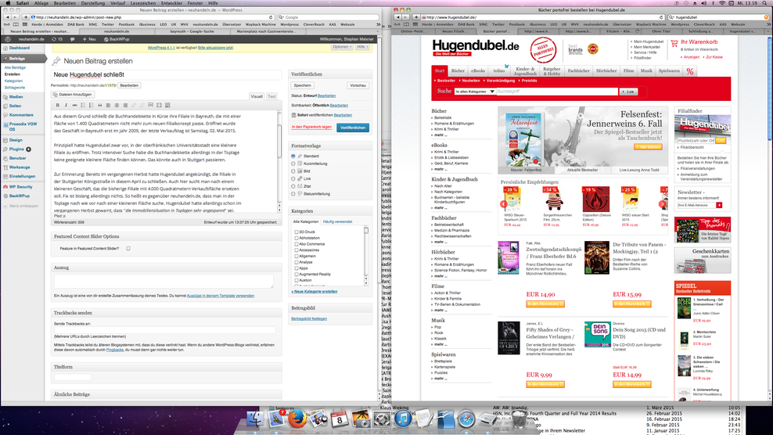773x435 pixels.
Task: Insert a numbered list in editor
Action: (x=92, y=105)
